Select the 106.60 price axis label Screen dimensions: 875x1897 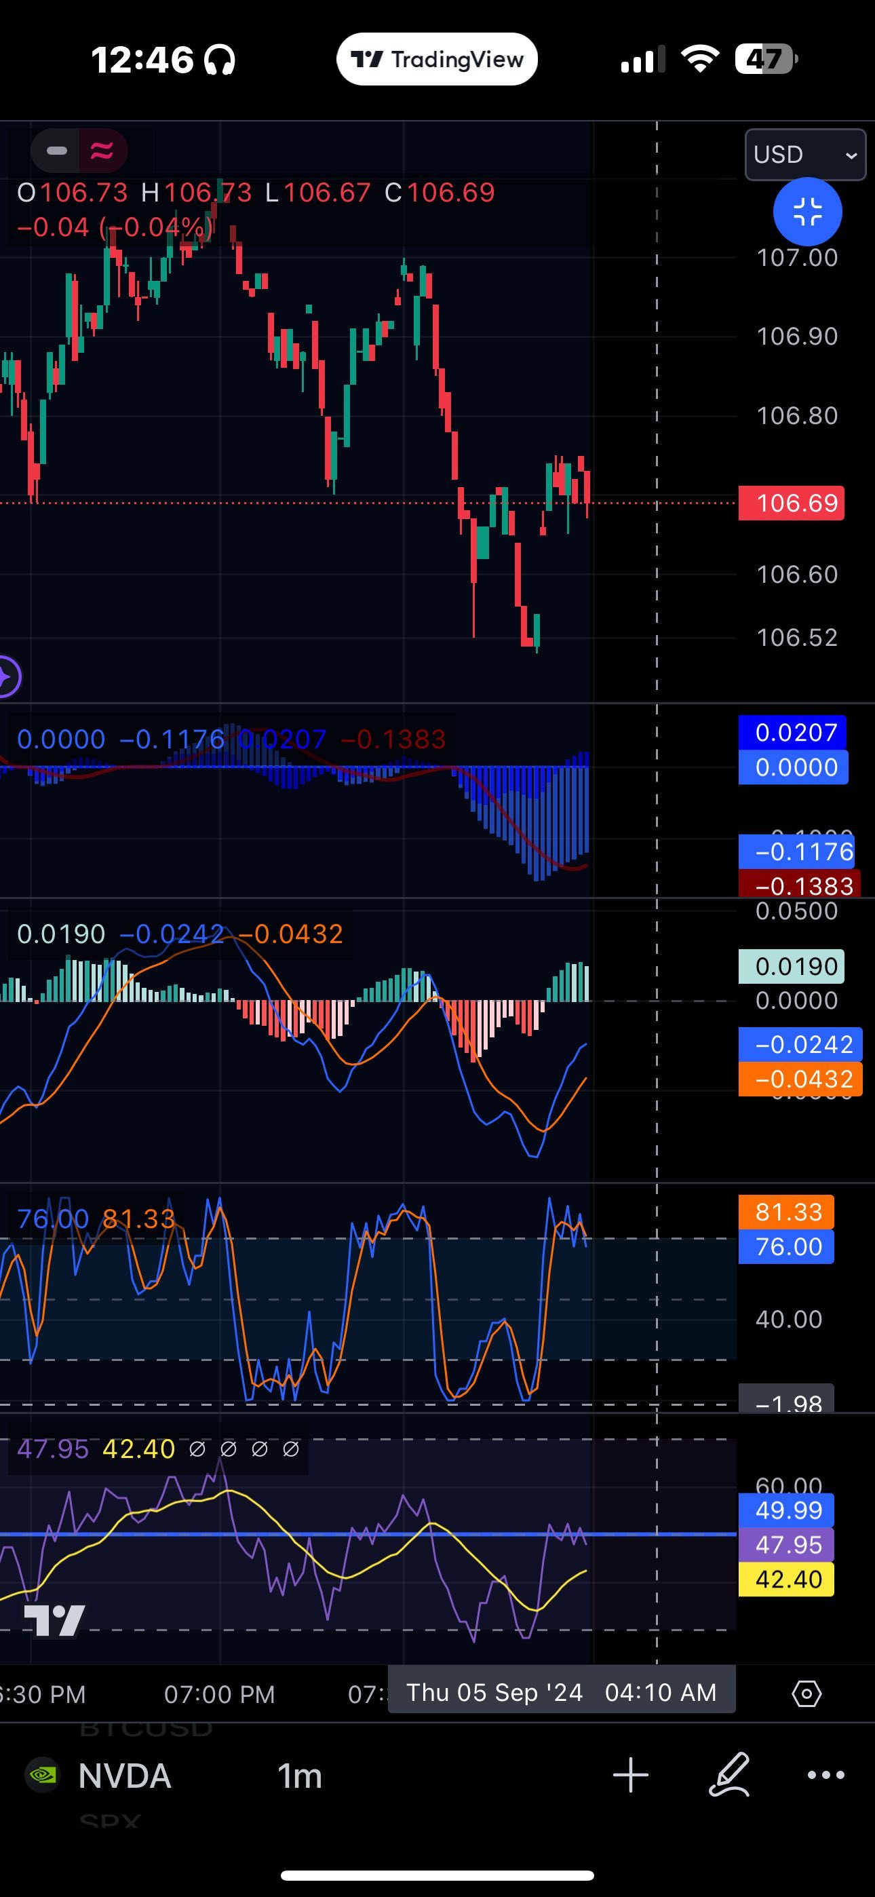tap(797, 575)
